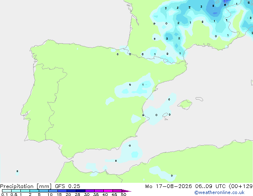Pick the 5–10 mm legend color
Image resolution: width=253 pixels, height=196 pixels.
coord(43,191)
